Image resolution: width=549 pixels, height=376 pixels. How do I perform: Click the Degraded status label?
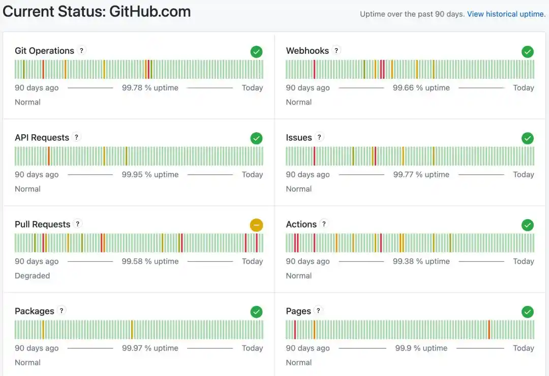33,276
